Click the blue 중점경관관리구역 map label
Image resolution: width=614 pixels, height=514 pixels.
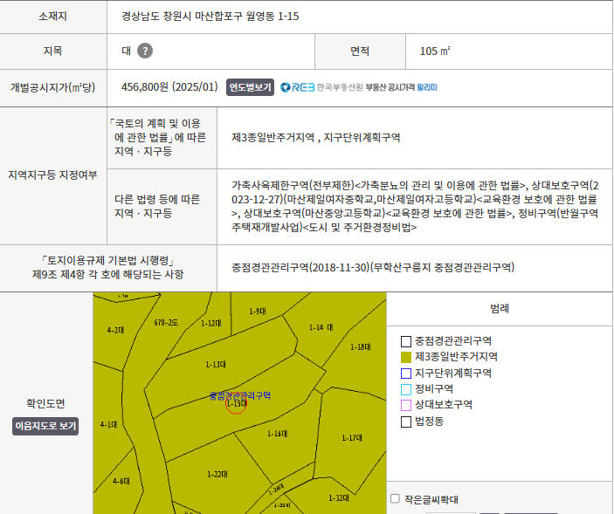tap(240, 395)
